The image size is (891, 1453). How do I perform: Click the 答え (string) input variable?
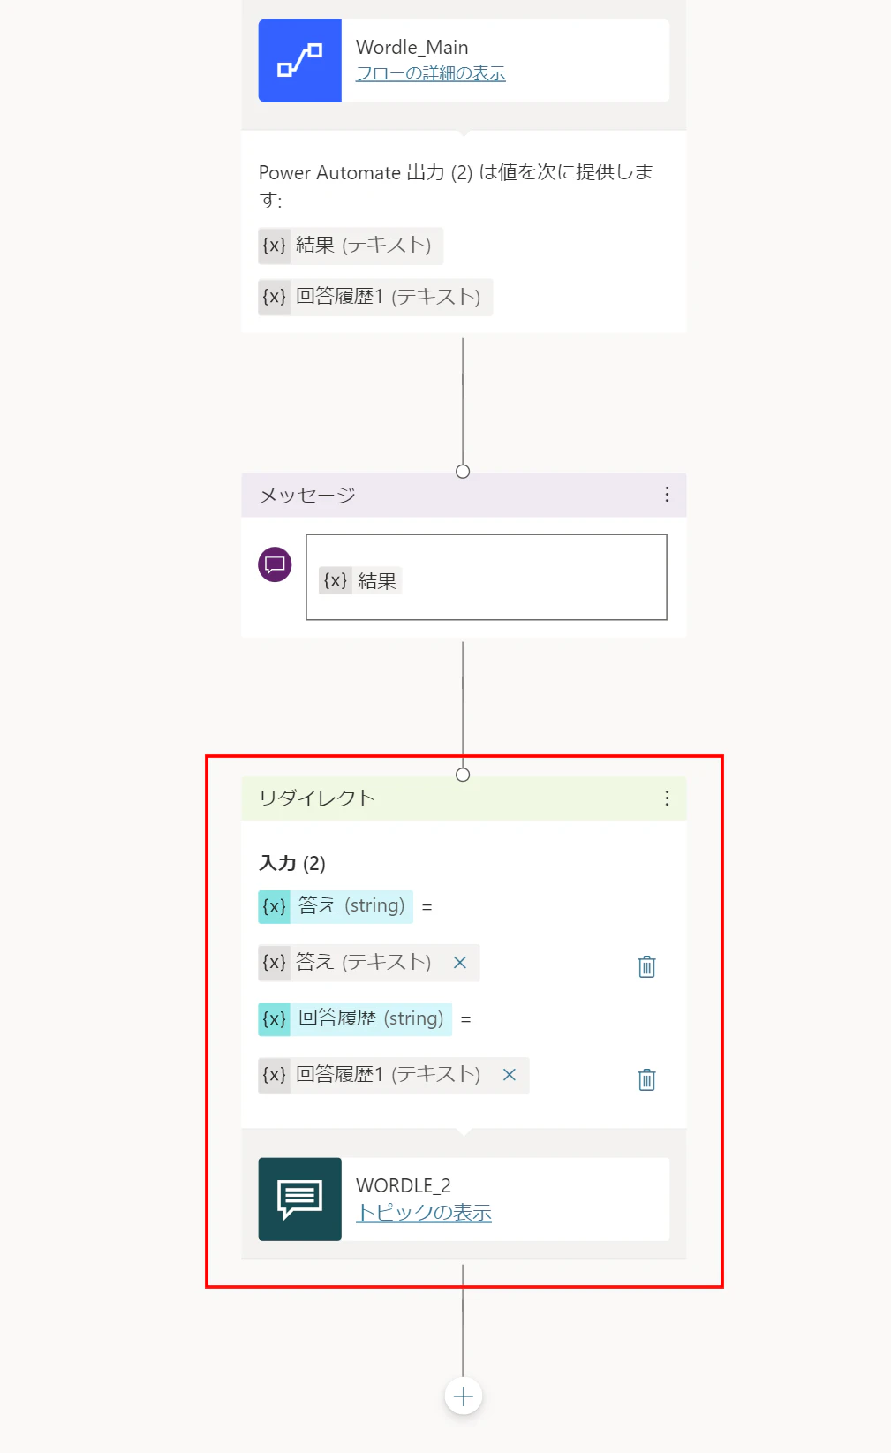(x=336, y=906)
